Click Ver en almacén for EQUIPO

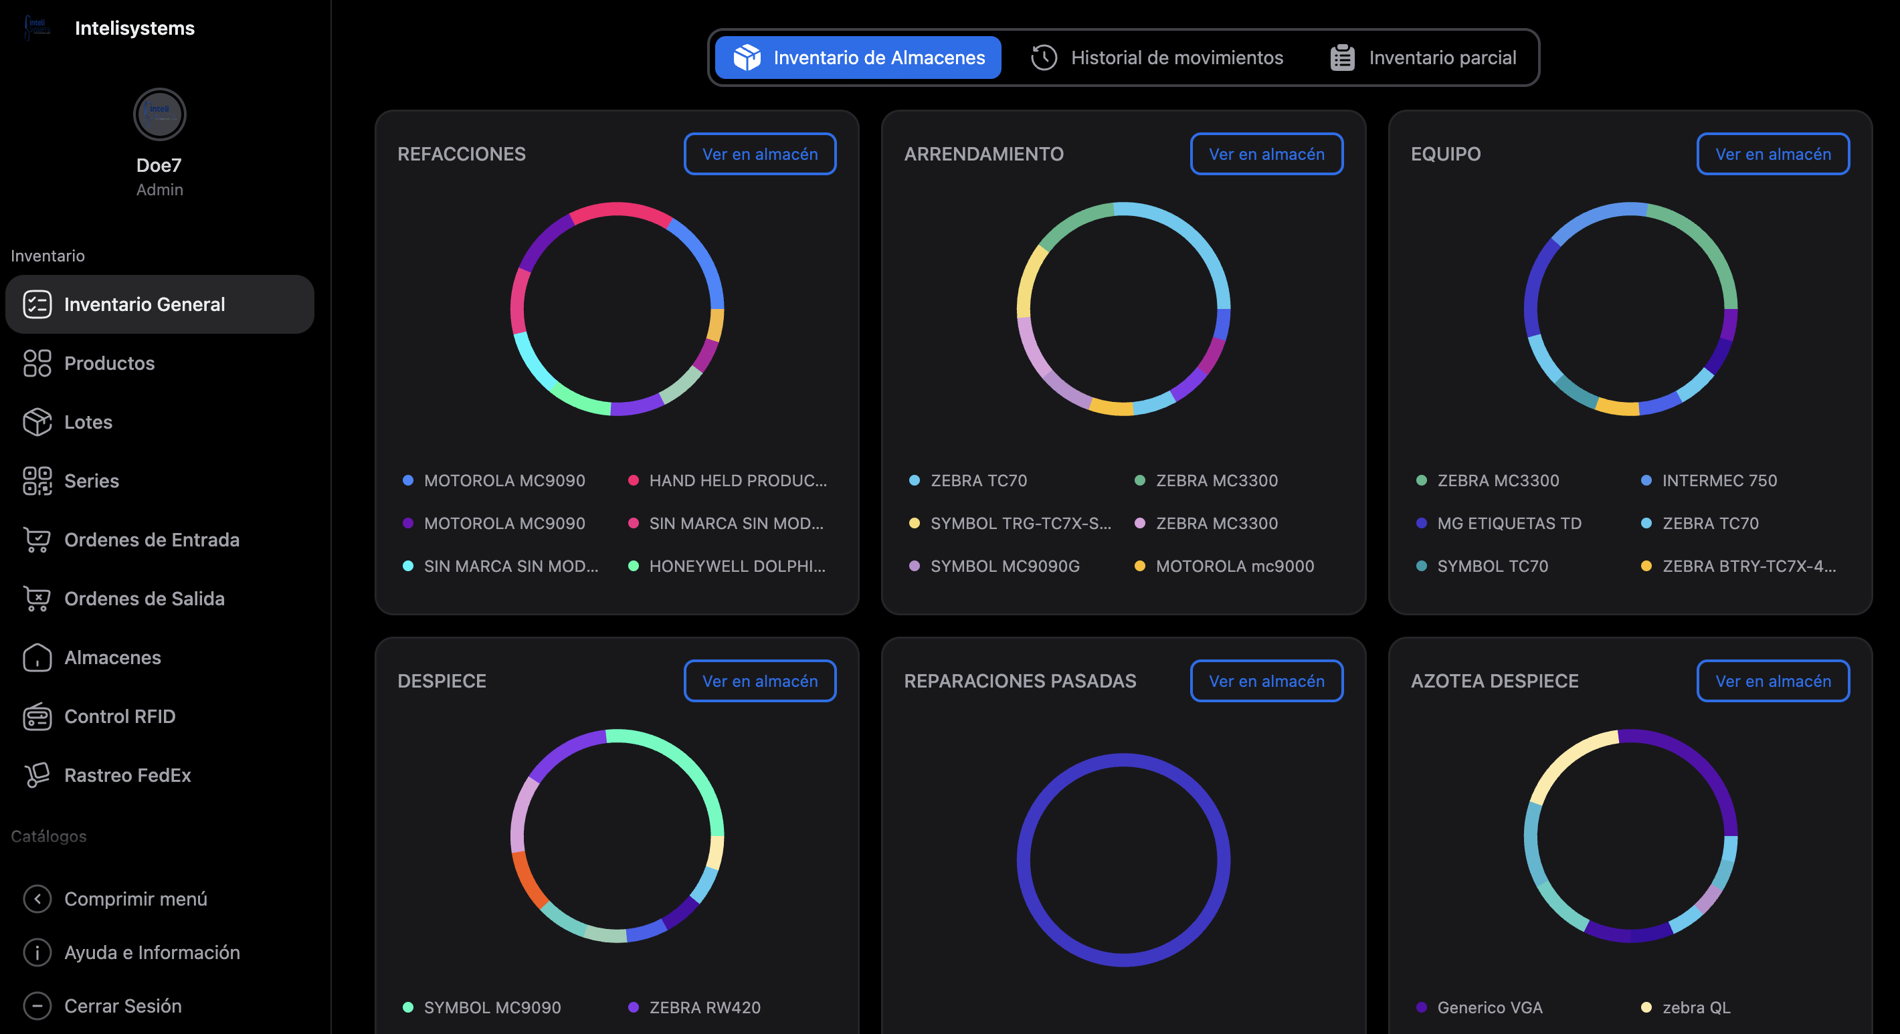(x=1773, y=154)
